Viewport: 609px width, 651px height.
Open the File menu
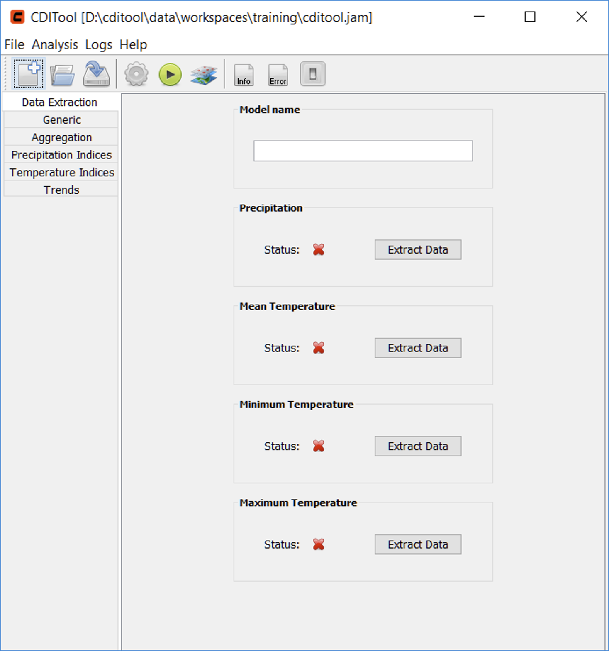(14, 44)
